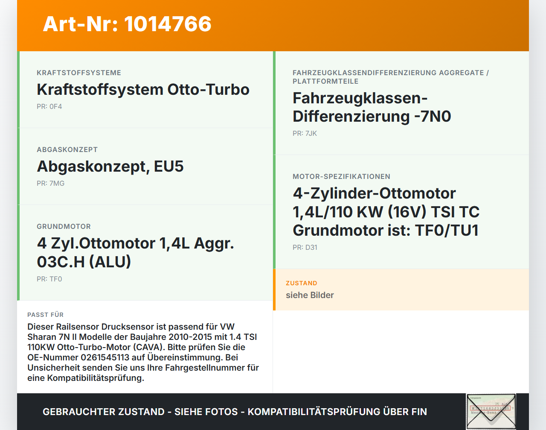Click the GRUNDMOTOR section label
This screenshot has height=430, width=546.
click(64, 226)
